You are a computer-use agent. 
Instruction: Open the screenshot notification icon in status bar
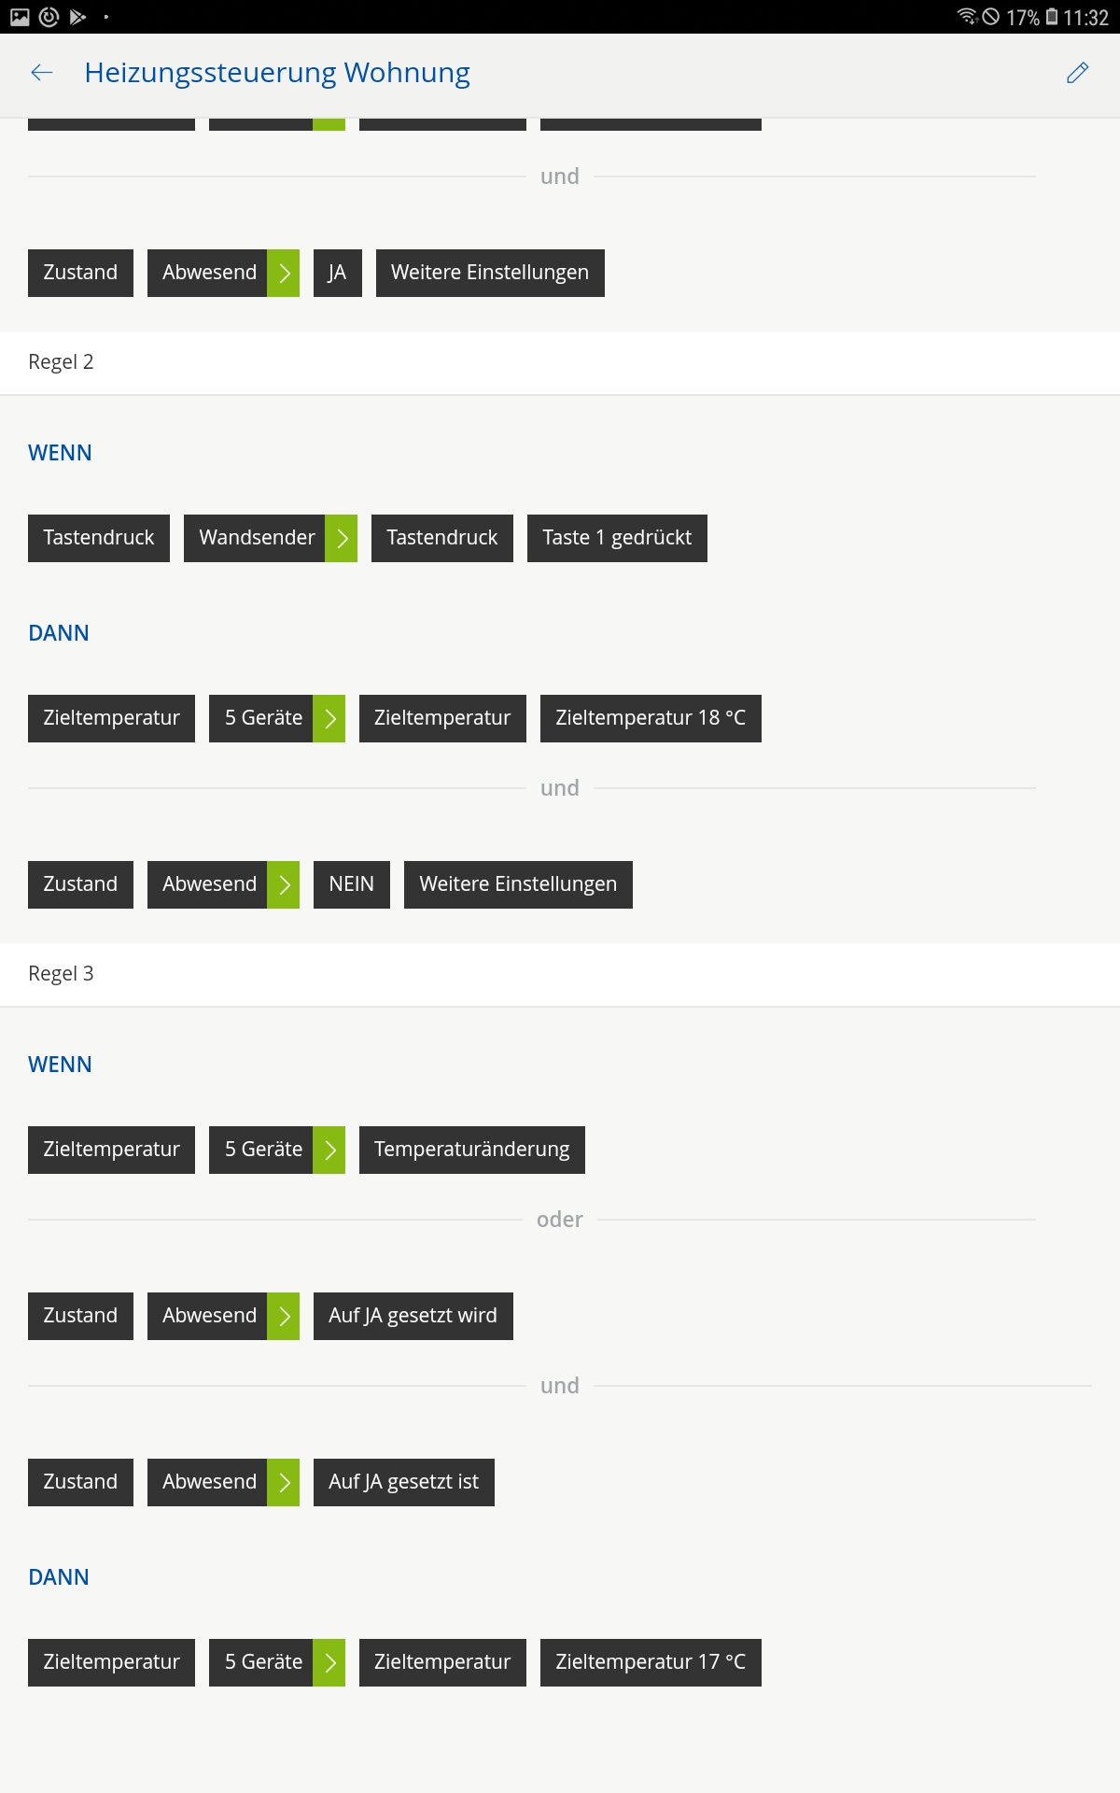[20, 17]
